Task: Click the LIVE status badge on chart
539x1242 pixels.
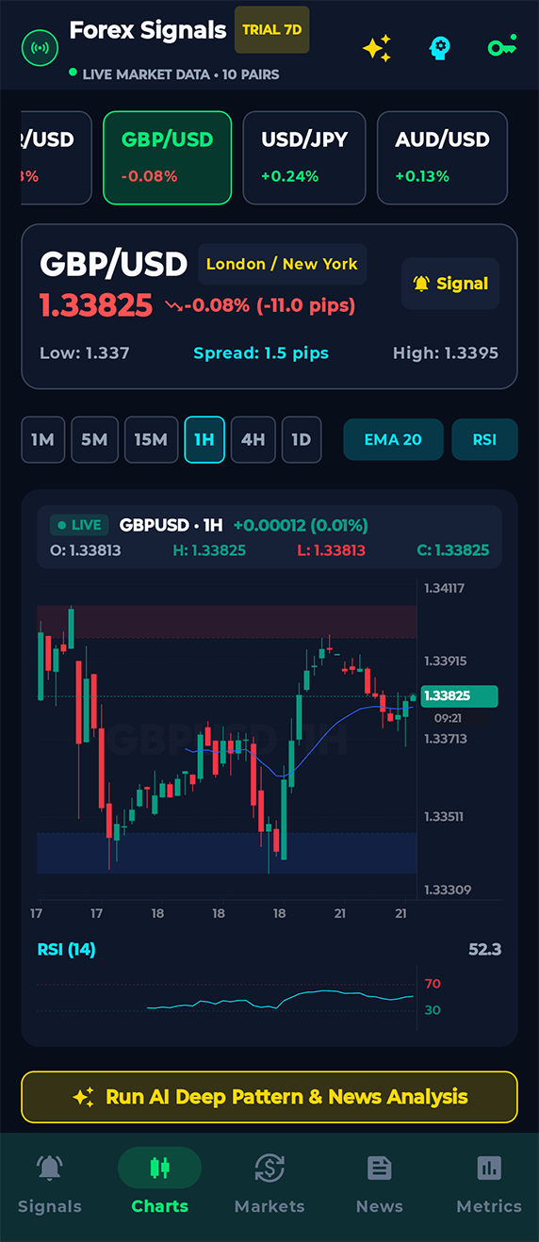Action: click(x=79, y=525)
